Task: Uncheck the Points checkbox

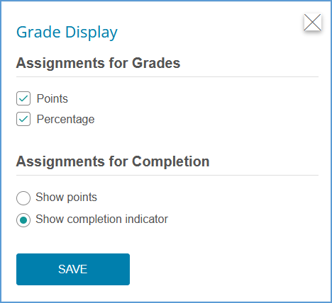Action: click(x=23, y=98)
